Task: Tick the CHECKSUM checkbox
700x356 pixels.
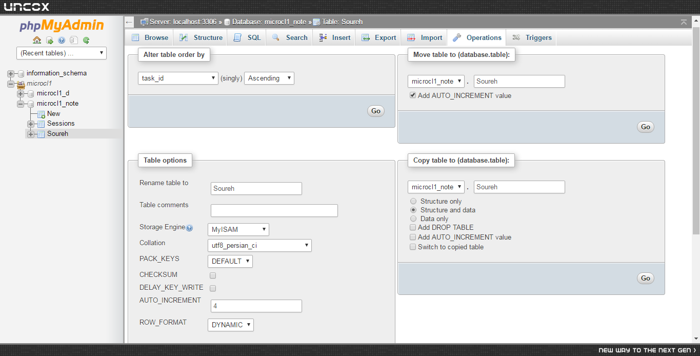Action: coord(213,275)
